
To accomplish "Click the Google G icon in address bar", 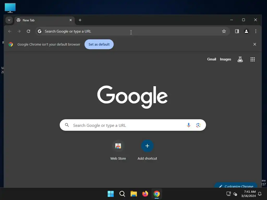I will tap(40, 31).
